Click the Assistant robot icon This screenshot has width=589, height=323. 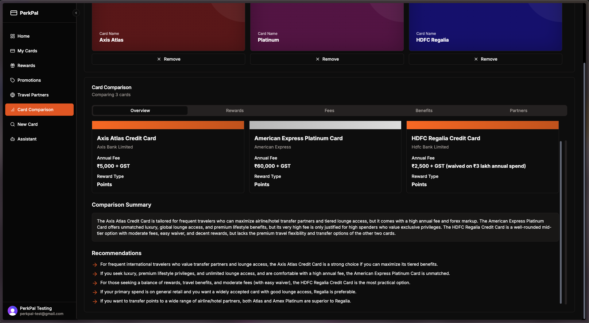(13, 139)
